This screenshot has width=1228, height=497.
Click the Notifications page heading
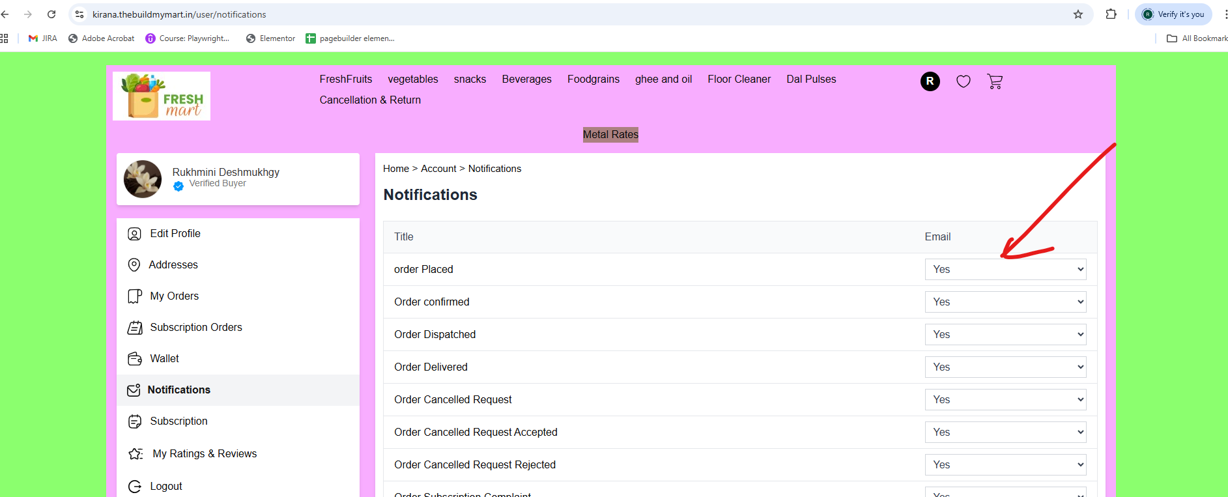click(x=430, y=195)
